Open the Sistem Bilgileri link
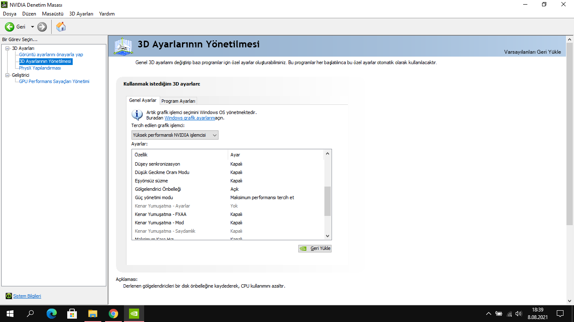This screenshot has height=322, width=574. pyautogui.click(x=27, y=296)
